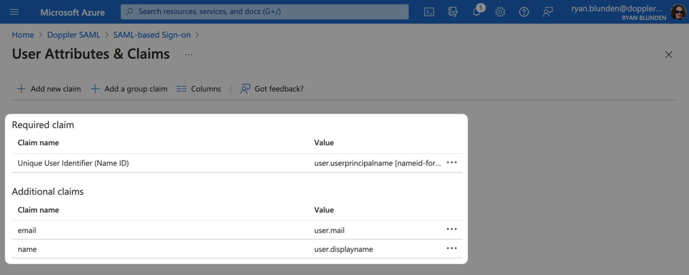Screen dimensions: 689x275
Task: Open the ellipsis menu for name claim
Action: (x=452, y=248)
